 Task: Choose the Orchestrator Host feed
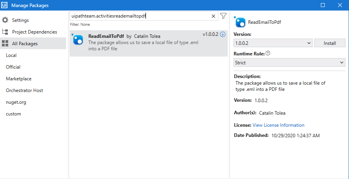(x=25, y=90)
